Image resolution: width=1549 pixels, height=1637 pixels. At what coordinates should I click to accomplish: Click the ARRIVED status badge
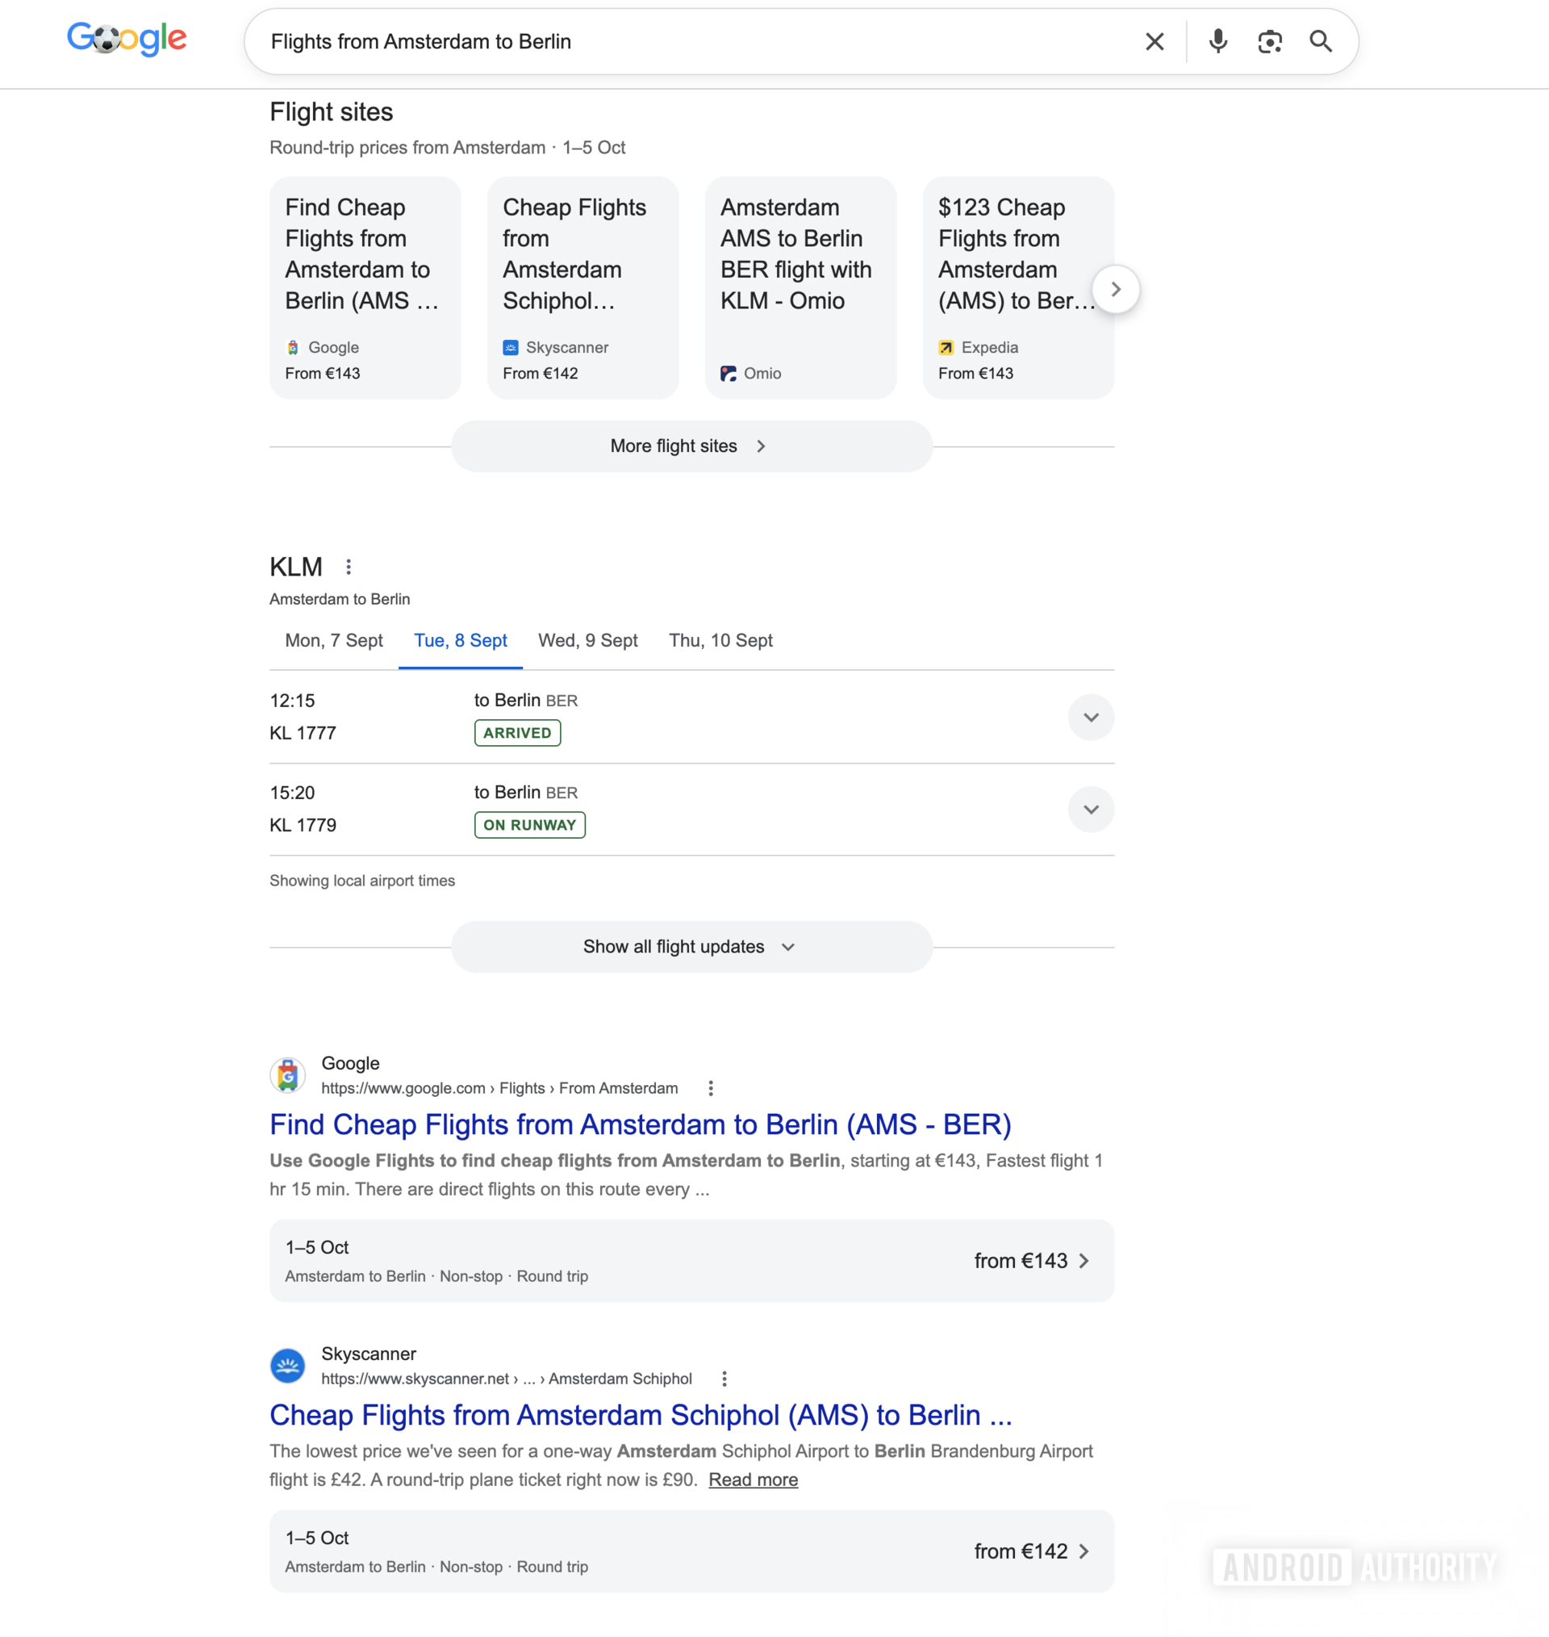click(x=517, y=733)
